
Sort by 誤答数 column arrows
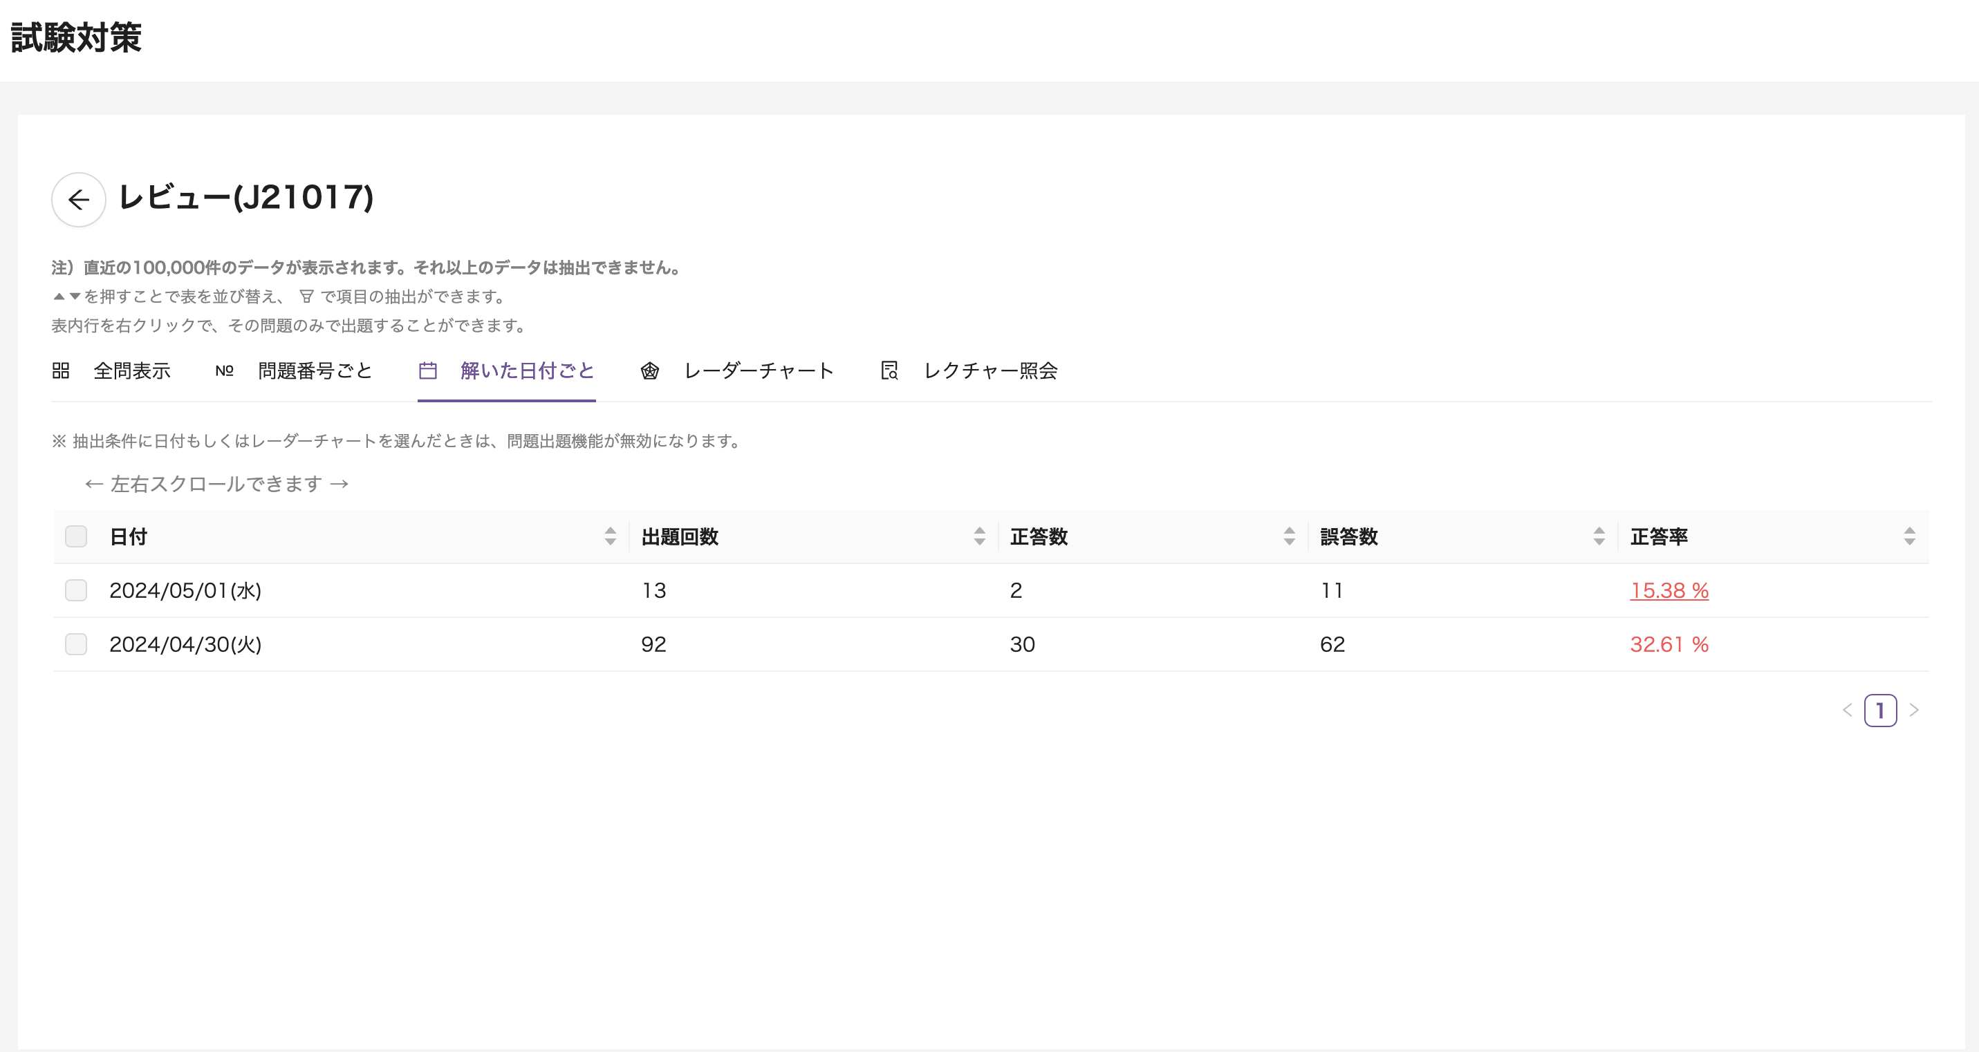tap(1599, 536)
